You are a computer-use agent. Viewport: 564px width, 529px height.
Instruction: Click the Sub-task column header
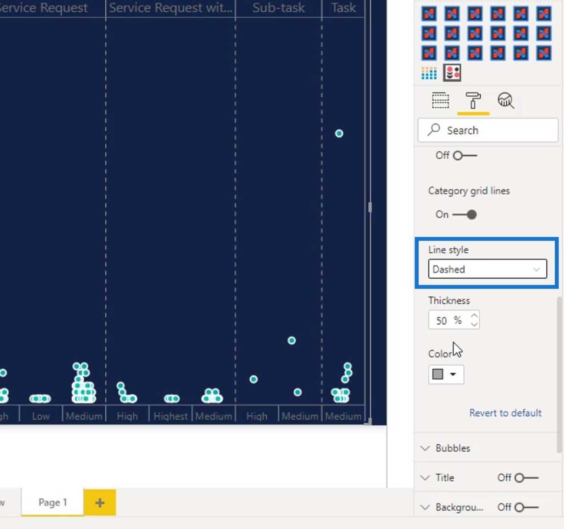click(x=279, y=7)
